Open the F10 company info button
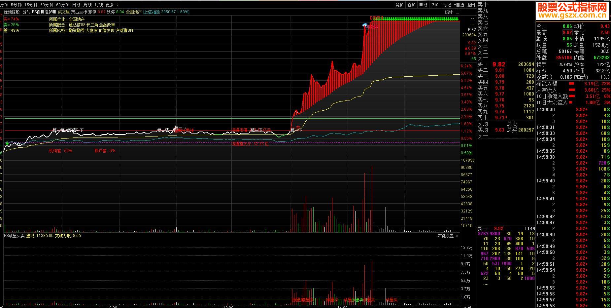 tap(435, 5)
